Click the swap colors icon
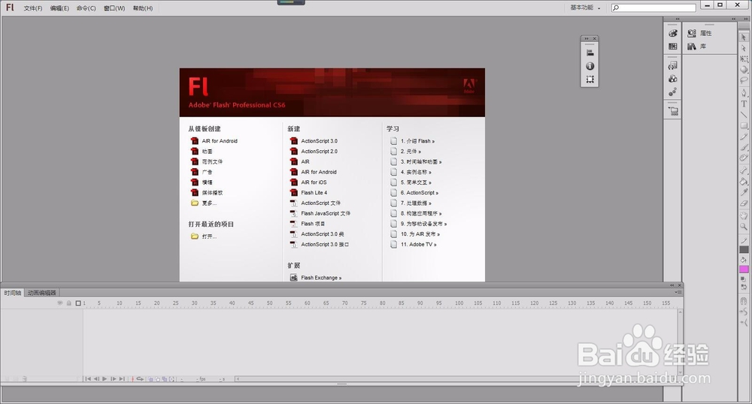The image size is (752, 404). 744,287
